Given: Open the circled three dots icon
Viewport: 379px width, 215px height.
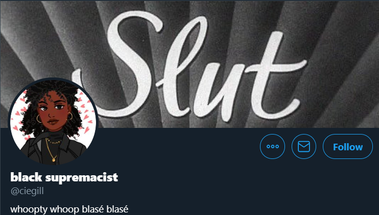Looking at the screenshot, I should click(x=272, y=147).
